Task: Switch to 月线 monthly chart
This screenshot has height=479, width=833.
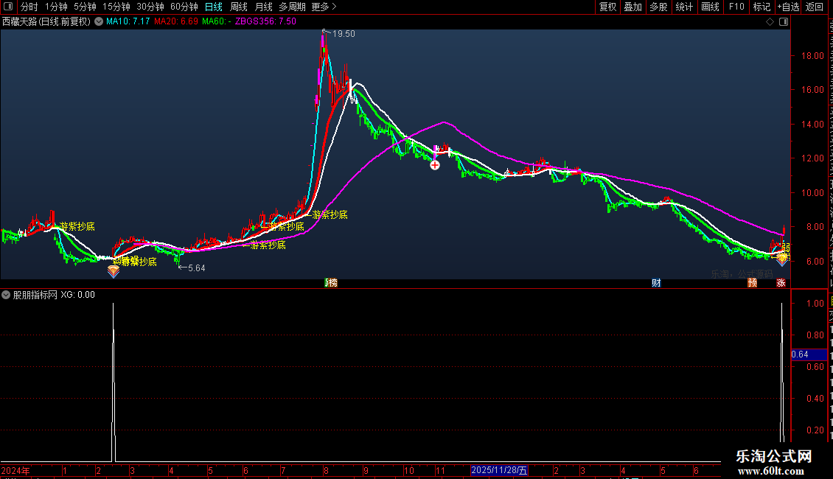Action: click(263, 7)
